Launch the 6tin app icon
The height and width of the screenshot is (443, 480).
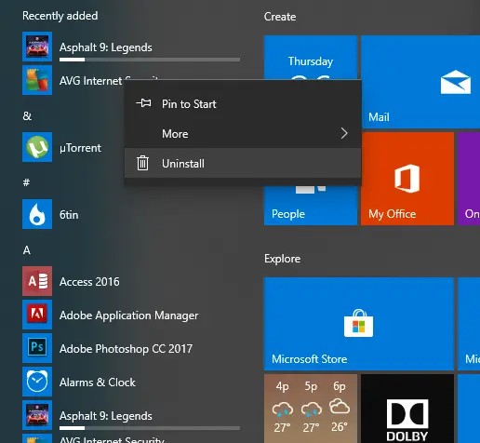coord(37,214)
